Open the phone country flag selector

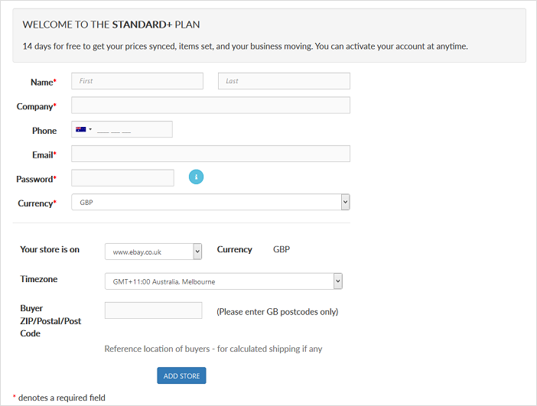pyautogui.click(x=83, y=129)
